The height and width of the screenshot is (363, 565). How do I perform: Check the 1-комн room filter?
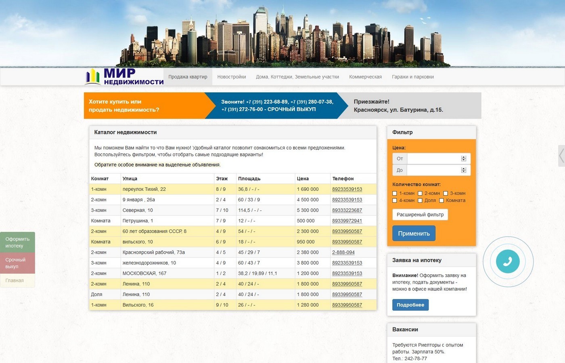pyautogui.click(x=395, y=194)
